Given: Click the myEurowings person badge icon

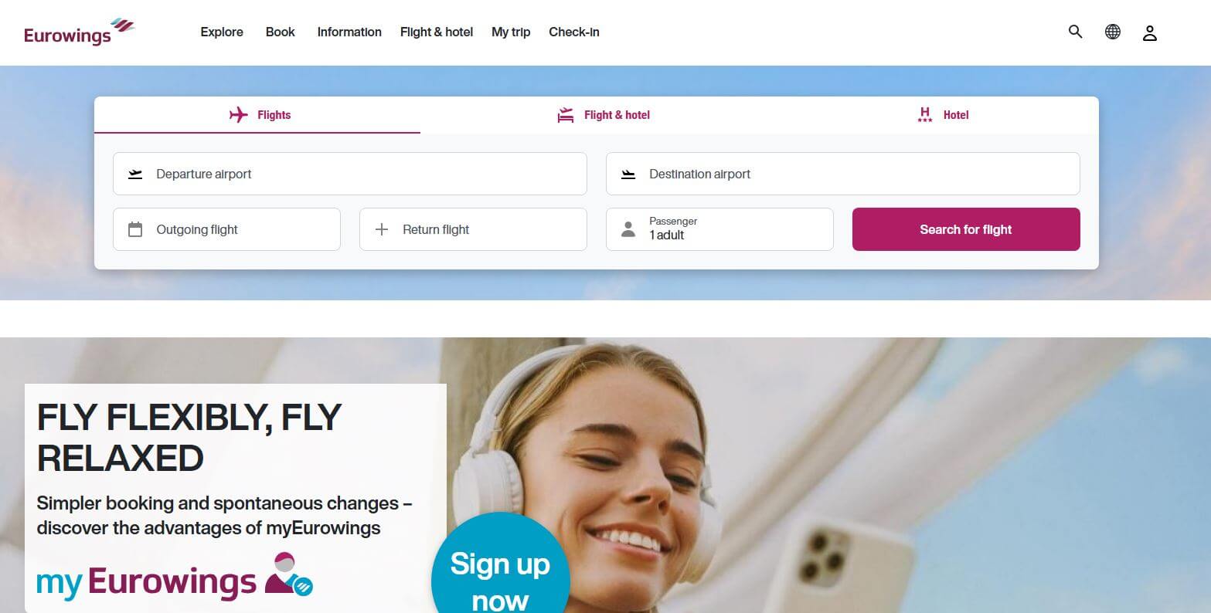Looking at the screenshot, I should tap(288, 574).
